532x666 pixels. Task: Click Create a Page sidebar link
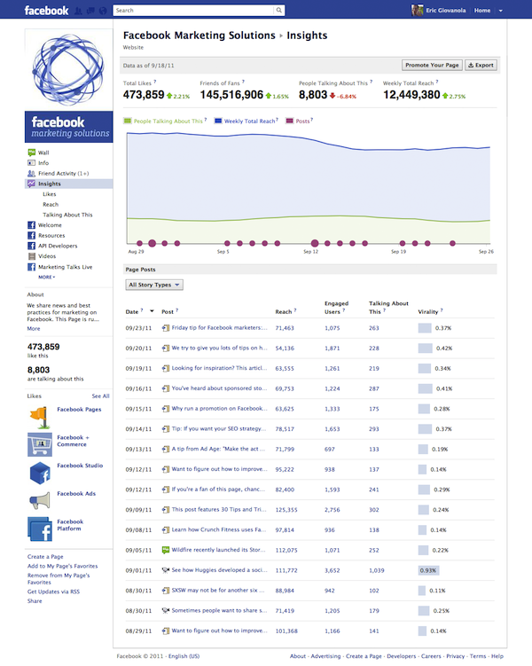(45, 557)
